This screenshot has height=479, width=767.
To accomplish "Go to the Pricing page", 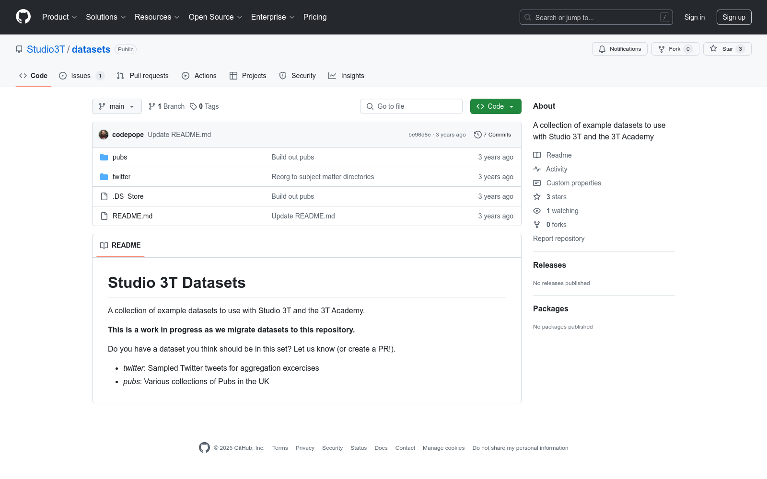I will 315,17.
